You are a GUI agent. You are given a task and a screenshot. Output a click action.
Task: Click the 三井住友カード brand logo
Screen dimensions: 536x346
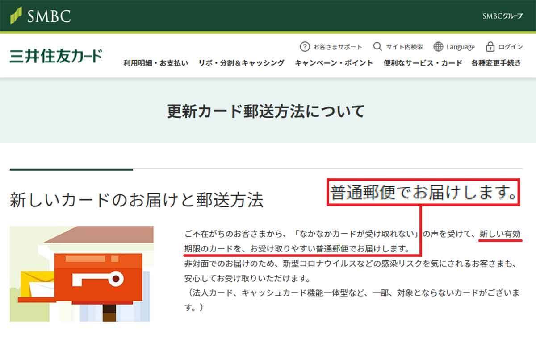pyautogui.click(x=56, y=56)
